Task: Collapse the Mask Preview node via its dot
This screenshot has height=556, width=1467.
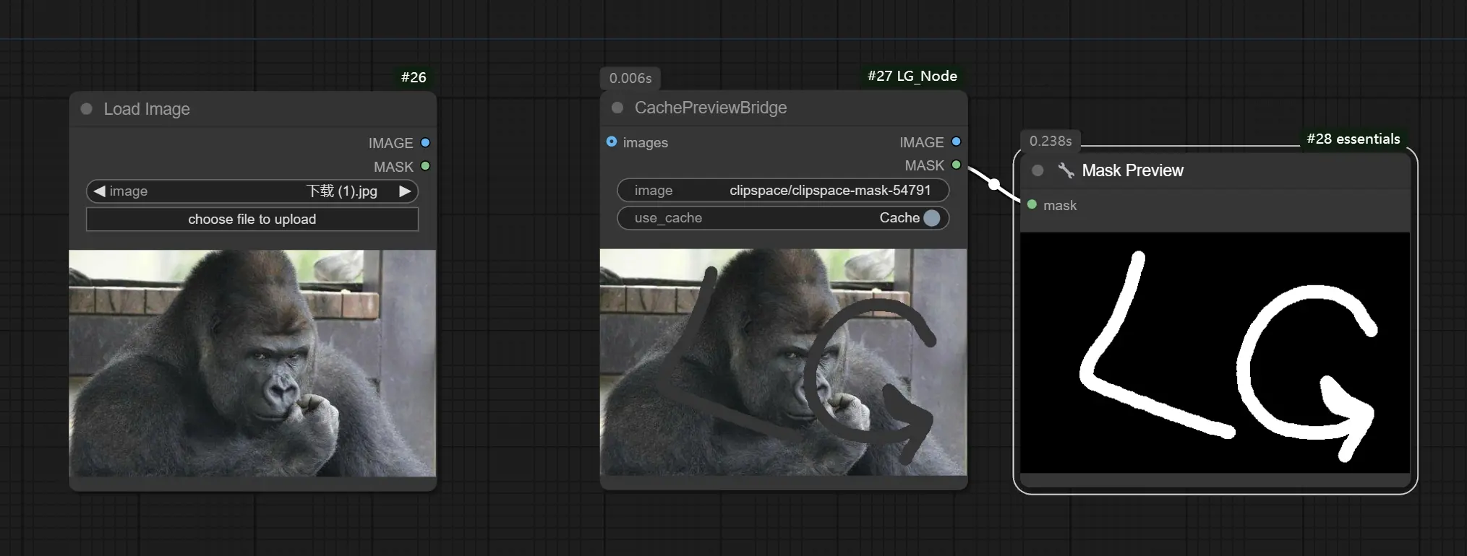Action: tap(1038, 170)
